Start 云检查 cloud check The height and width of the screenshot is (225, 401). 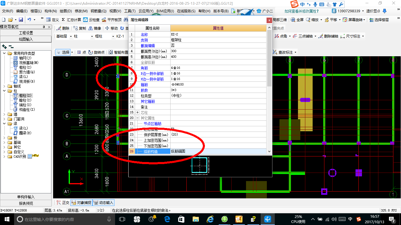pos(91,20)
